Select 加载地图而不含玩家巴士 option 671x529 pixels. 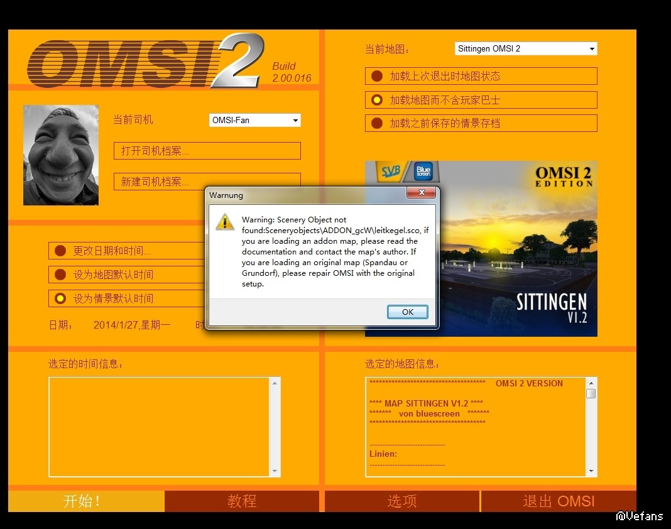click(377, 100)
